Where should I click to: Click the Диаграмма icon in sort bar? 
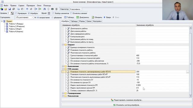(x=78, y=17)
